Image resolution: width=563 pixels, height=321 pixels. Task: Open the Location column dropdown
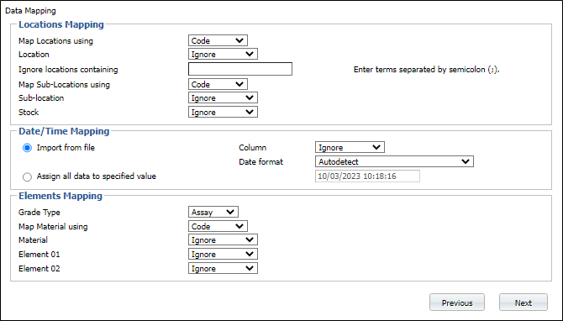pos(223,55)
